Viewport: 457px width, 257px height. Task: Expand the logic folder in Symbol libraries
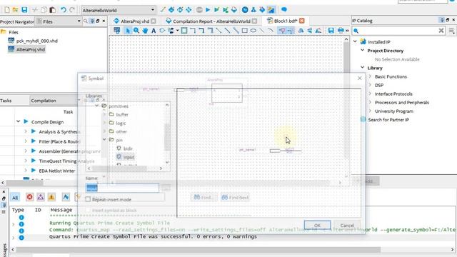[104, 123]
